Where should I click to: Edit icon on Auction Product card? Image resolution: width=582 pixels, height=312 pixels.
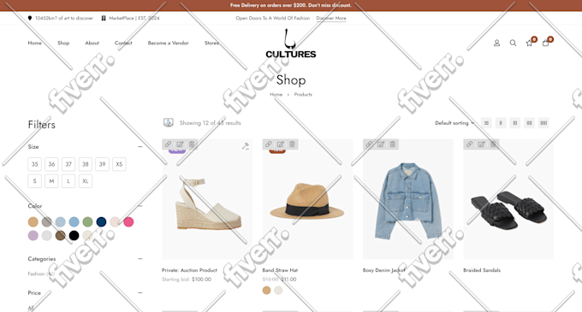180,144
